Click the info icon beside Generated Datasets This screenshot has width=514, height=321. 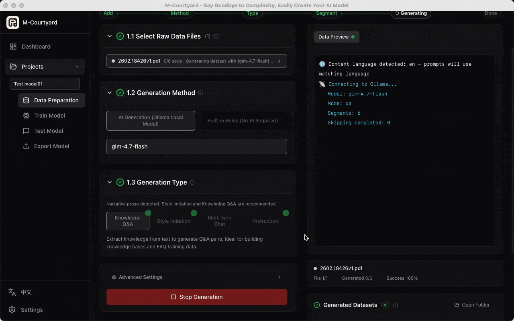coord(395,305)
